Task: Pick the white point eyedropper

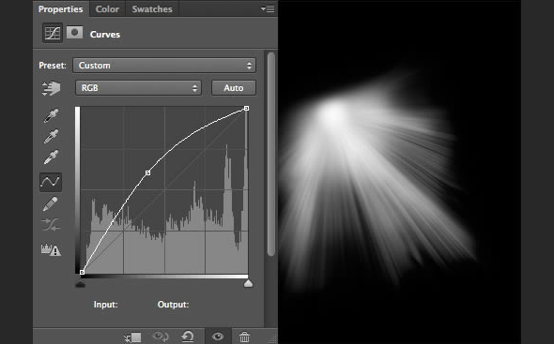Action: coord(51,157)
